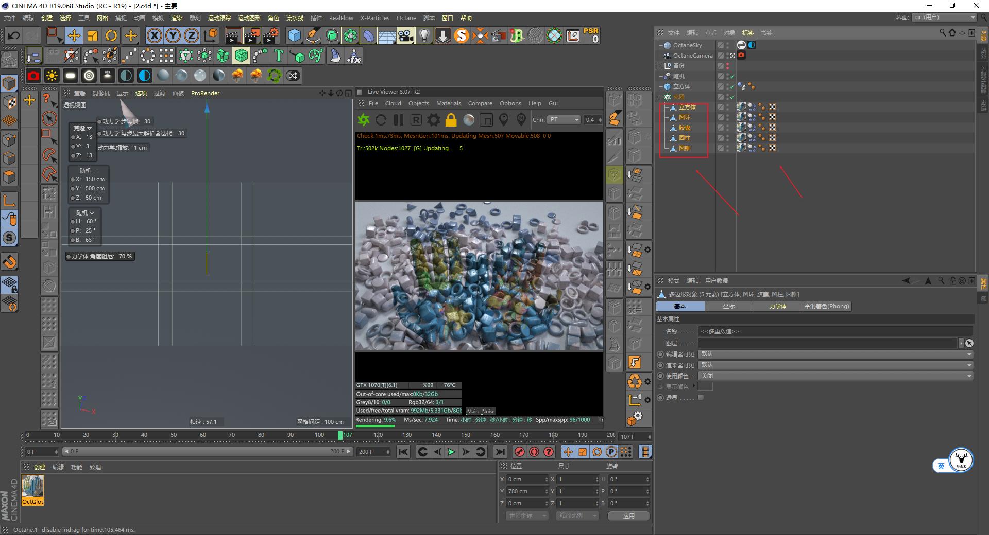The image size is (989, 535).
Task: Open the Chn PT dropdown in Live Viewer
Action: point(564,120)
